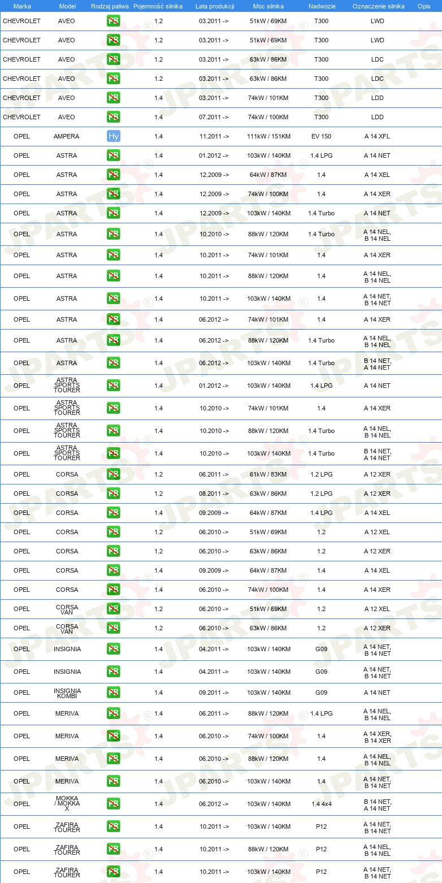Viewport: 442px width, 883px height.
Task: Click the Oznaczenie silnika column header
Action: [x=379, y=6]
